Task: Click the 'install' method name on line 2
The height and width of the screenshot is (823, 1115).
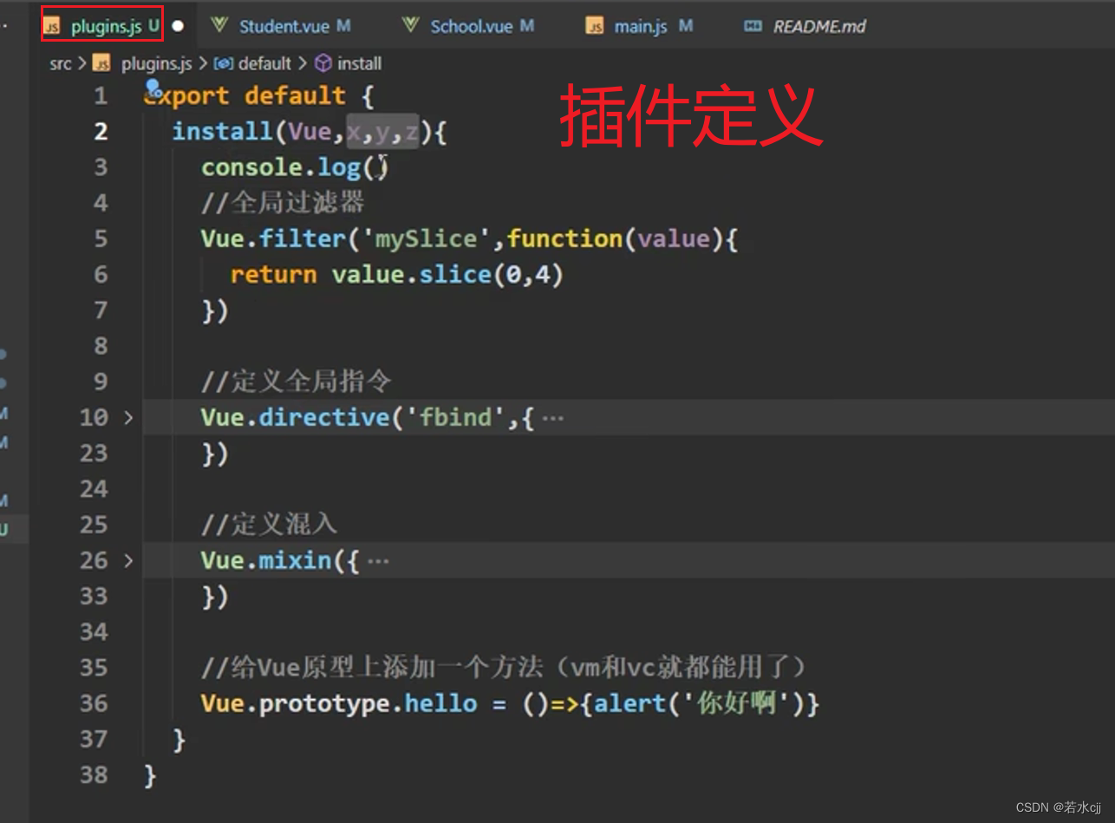Action: coord(223,132)
